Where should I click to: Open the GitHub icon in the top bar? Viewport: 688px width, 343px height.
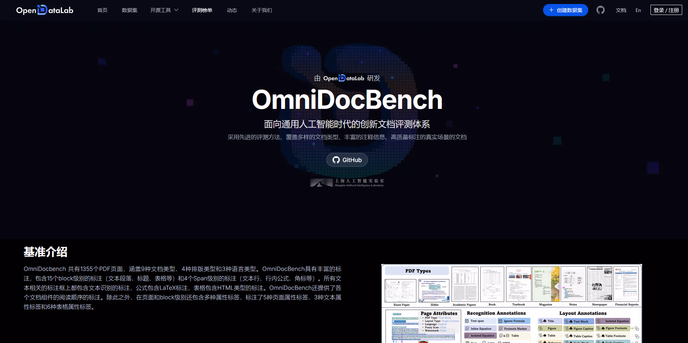pos(600,10)
